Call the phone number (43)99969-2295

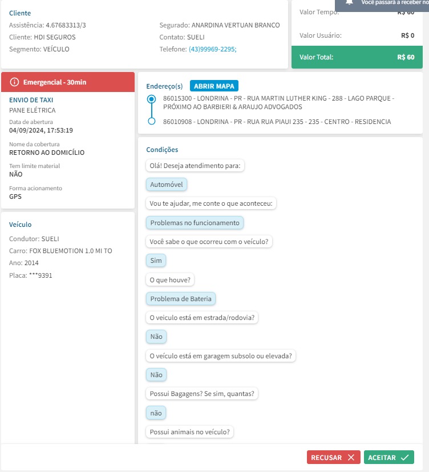coord(212,49)
